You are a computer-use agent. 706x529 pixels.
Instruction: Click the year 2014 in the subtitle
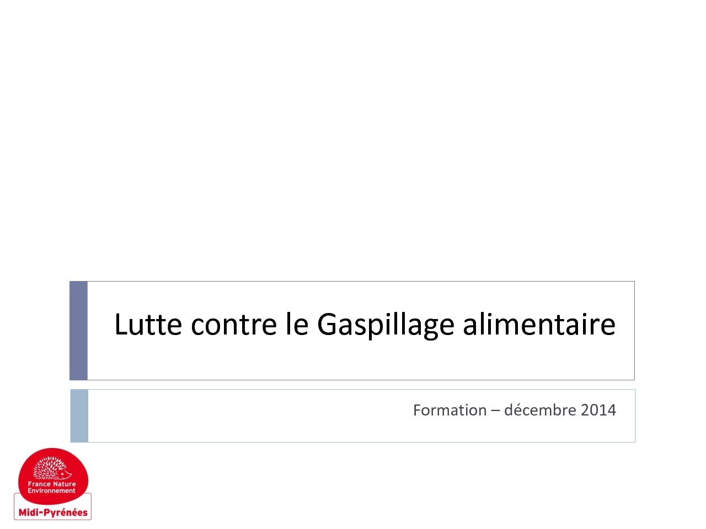click(598, 410)
